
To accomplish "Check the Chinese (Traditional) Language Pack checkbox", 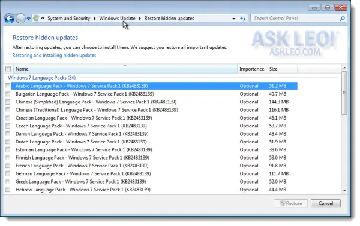I will (8, 110).
